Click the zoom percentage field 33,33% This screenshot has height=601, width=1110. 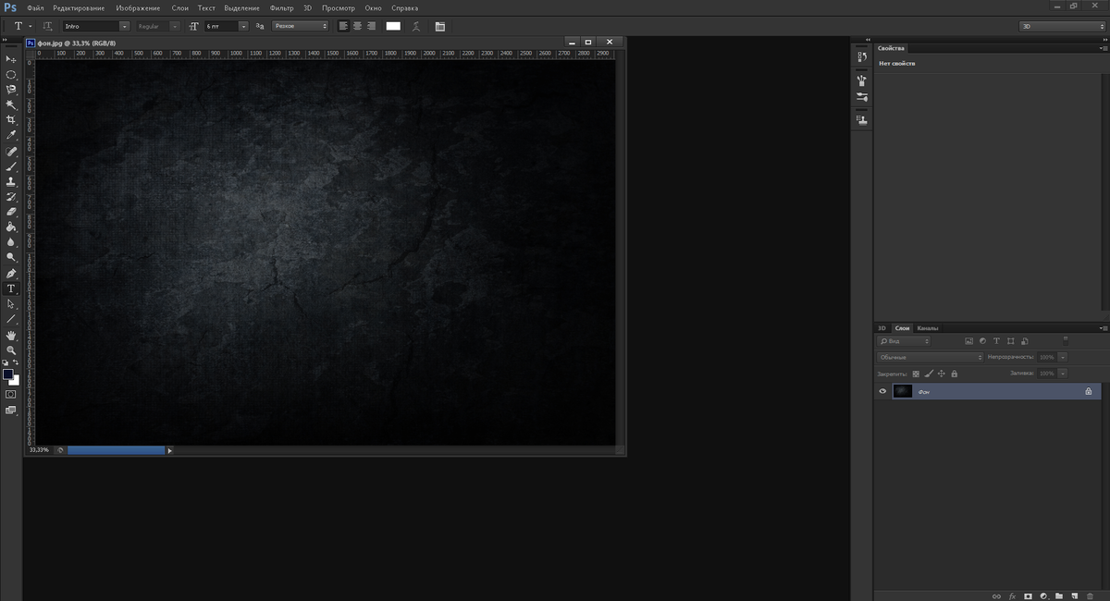click(39, 450)
